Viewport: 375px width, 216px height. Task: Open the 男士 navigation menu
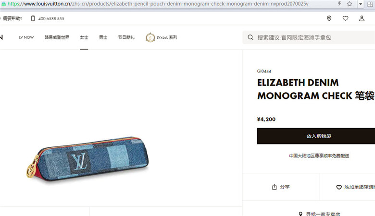point(103,37)
